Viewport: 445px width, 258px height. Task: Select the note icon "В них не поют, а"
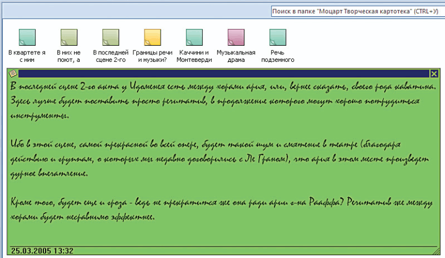69,37
